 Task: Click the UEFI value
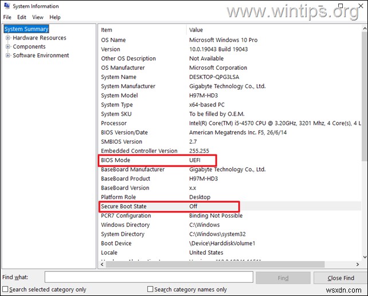point(195,160)
